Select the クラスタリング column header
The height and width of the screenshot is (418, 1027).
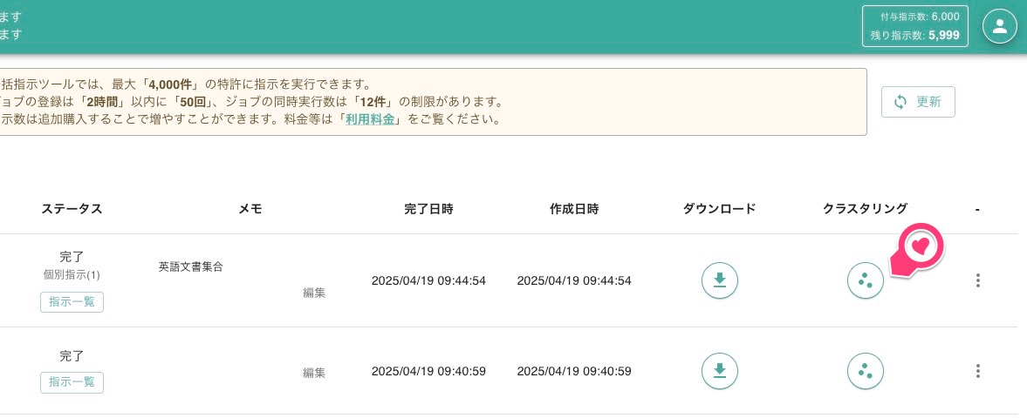coord(866,209)
